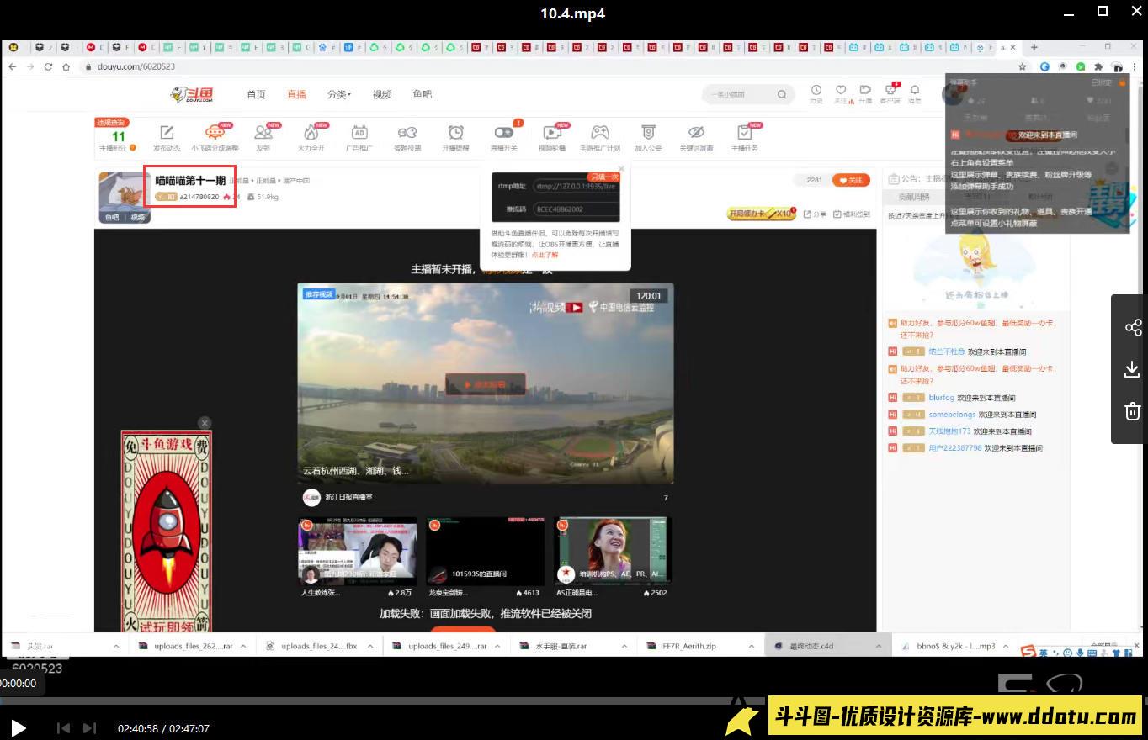Open the 视频 nav item
This screenshot has height=740, width=1148.
(x=382, y=94)
